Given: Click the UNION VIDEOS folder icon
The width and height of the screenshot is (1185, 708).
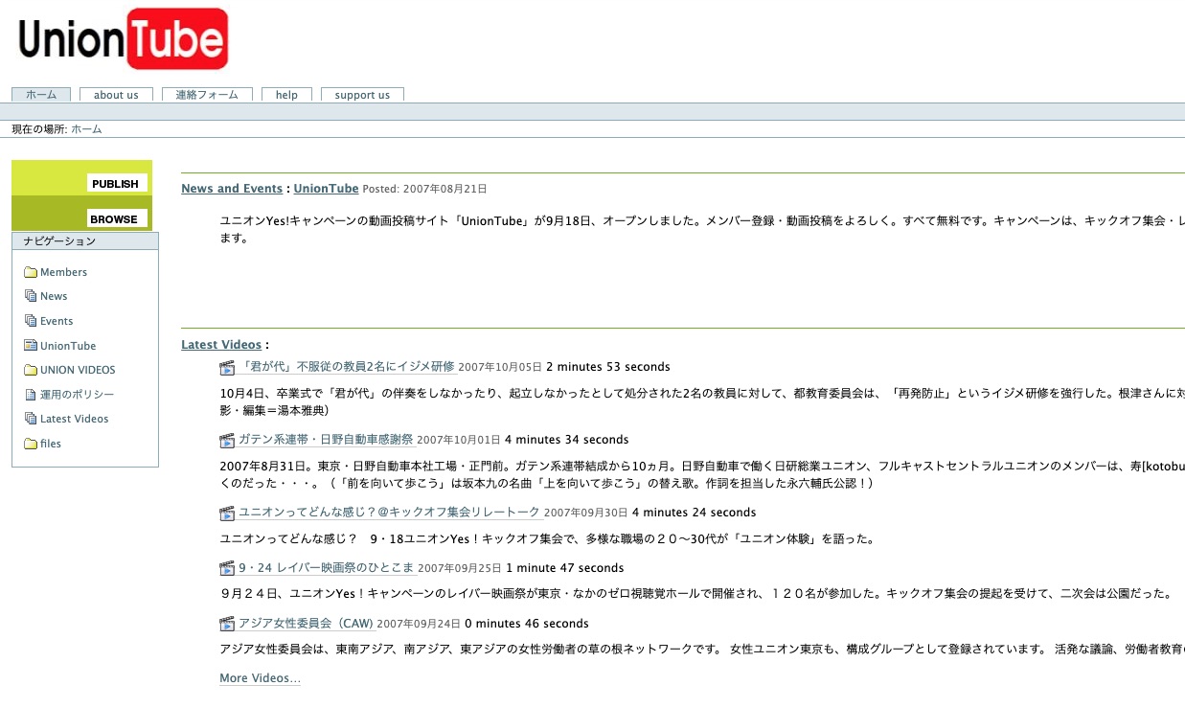Looking at the screenshot, I should 31,370.
